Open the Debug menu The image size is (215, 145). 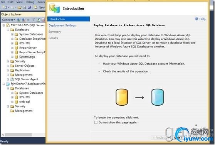click(30, 2)
